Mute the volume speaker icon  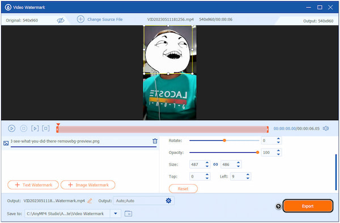[326, 128]
